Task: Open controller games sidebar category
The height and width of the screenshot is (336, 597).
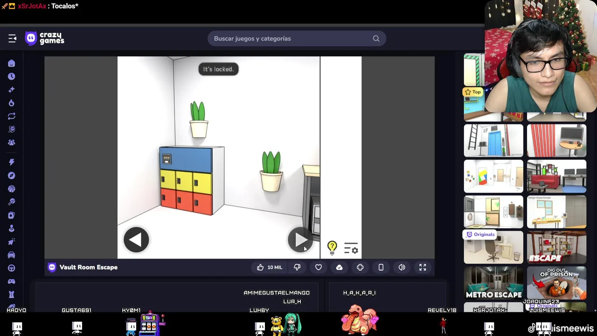Action: pos(12,281)
